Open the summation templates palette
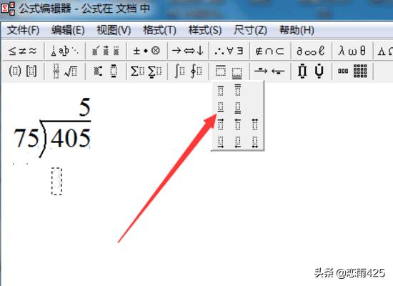393x286 pixels. [146, 71]
